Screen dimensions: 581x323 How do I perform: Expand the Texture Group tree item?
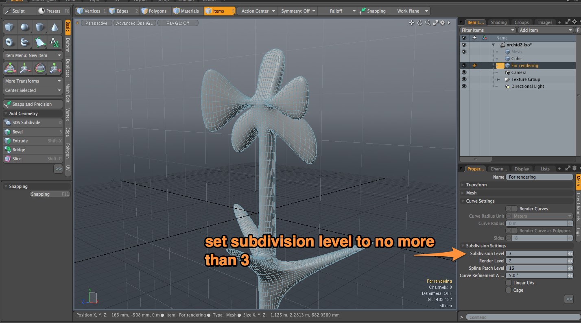coord(498,79)
